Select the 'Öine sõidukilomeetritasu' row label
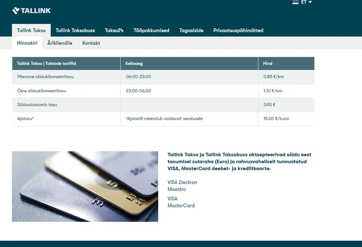Screen dimensions: 362x247 [x=42, y=91]
